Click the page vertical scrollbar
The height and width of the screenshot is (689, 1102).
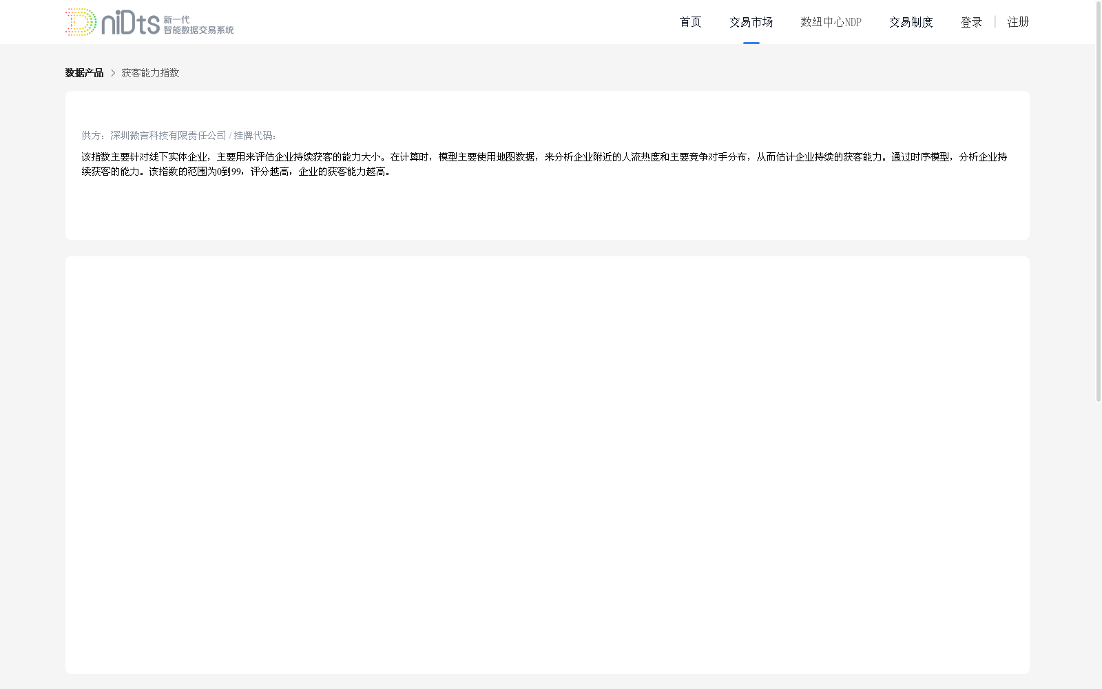1099,201
